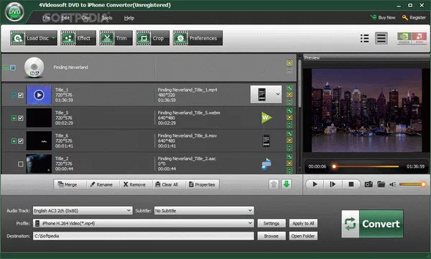The width and height of the screenshot is (431, 259).
Task: Uncheck the Title_5 checkbox
Action: click(x=21, y=118)
